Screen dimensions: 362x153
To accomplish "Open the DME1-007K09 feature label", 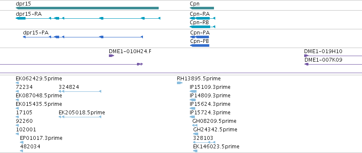I will pos(323,60).
